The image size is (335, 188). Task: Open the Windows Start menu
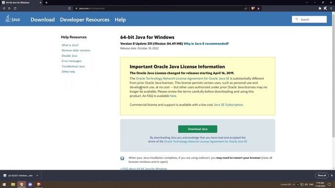(4, 184)
